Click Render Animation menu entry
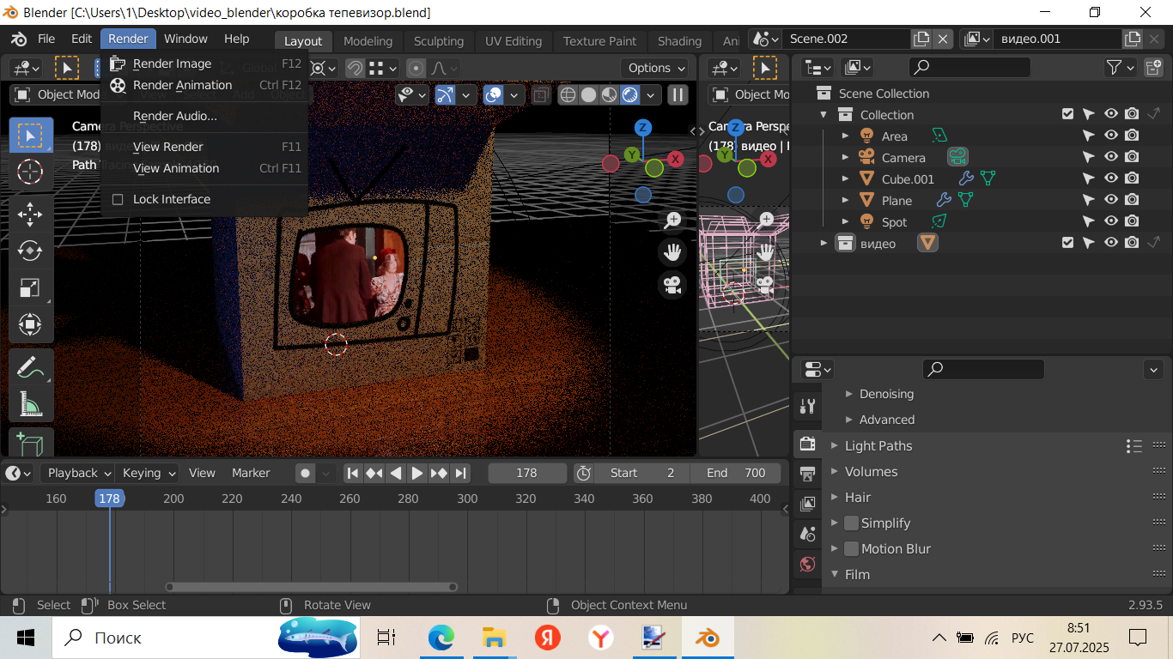The width and height of the screenshot is (1173, 659). (182, 85)
